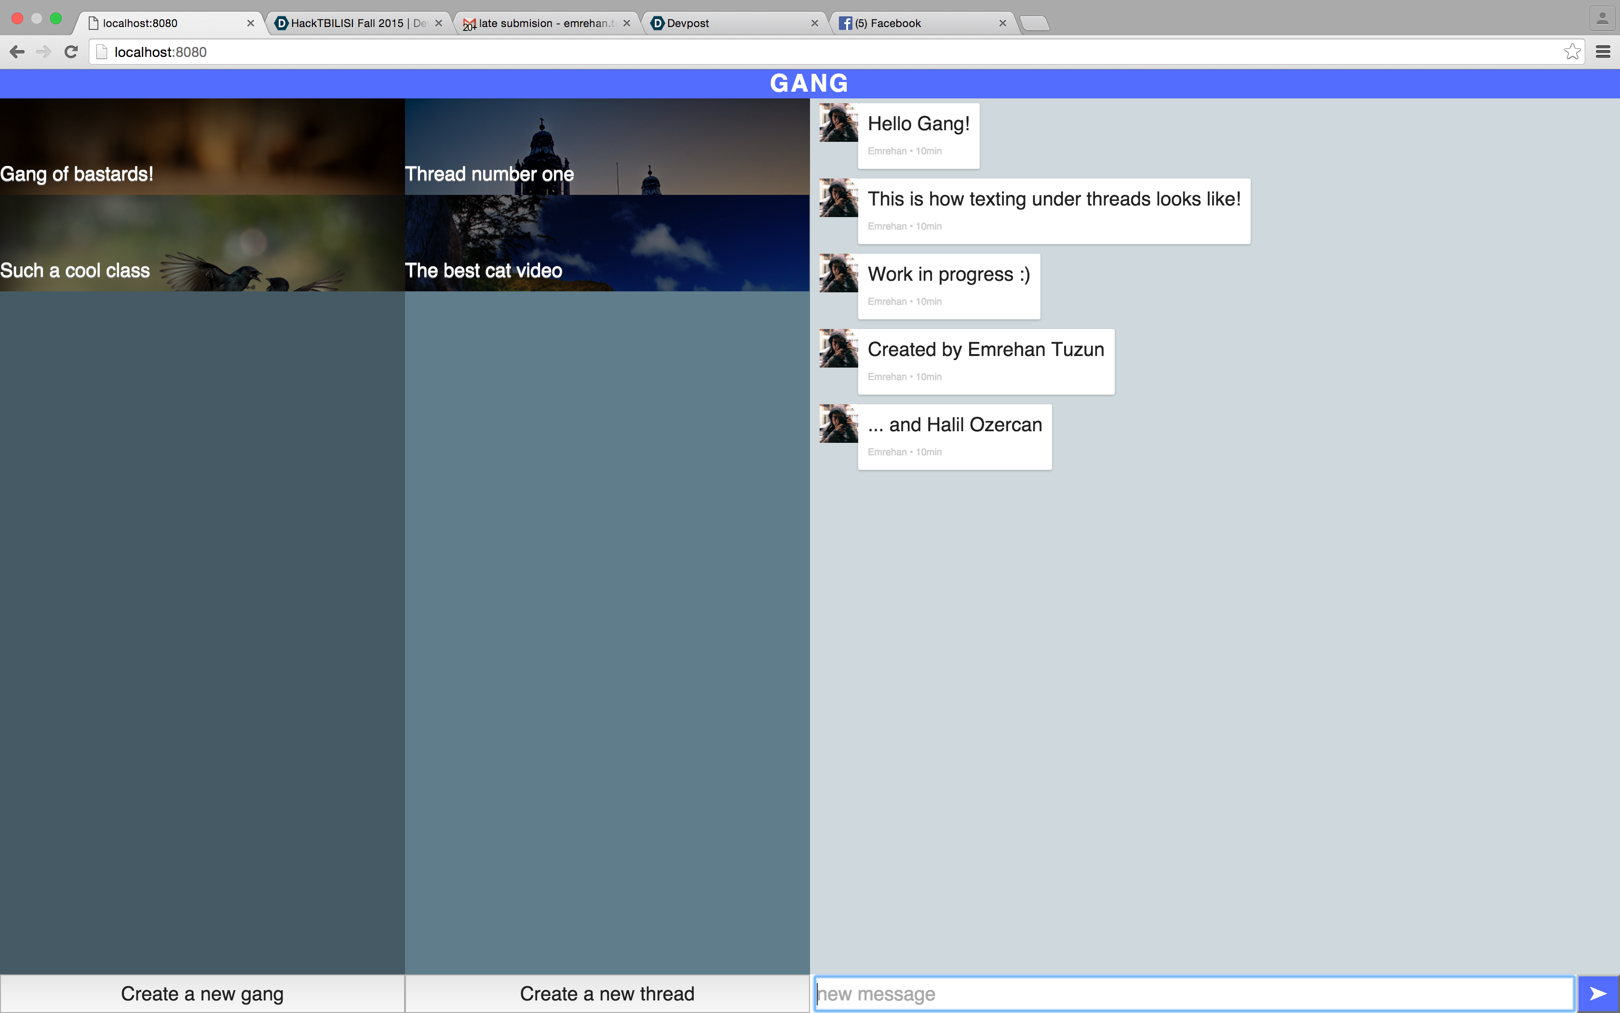This screenshot has height=1013, width=1620.
Task: Click the Create a new thread button
Action: click(607, 994)
